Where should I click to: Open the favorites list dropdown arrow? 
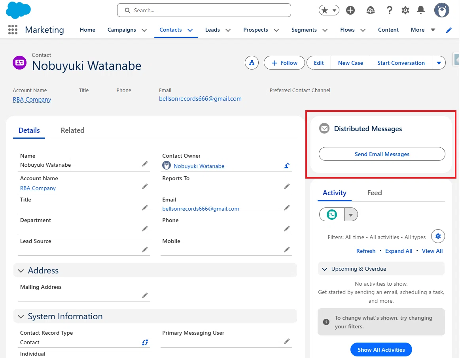coord(335,10)
